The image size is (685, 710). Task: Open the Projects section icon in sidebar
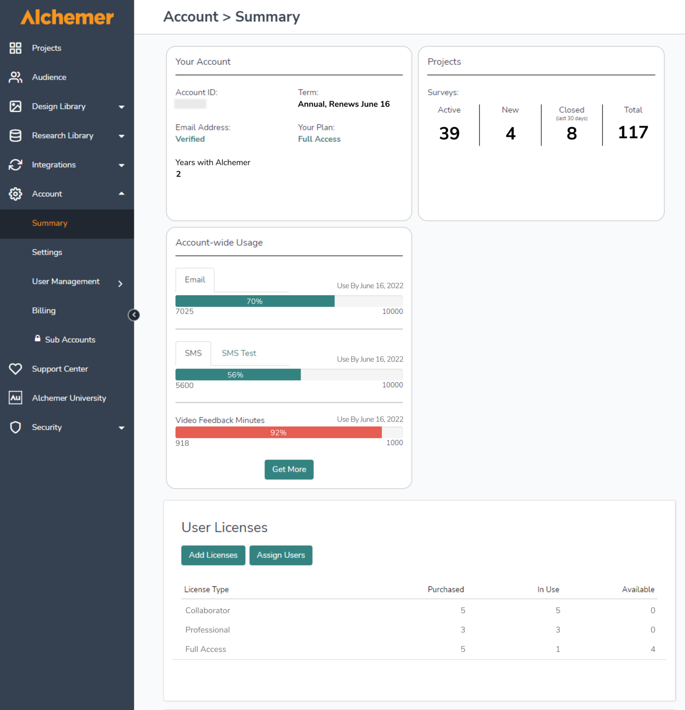tap(15, 48)
